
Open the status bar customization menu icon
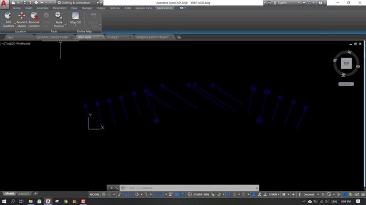tap(363, 194)
